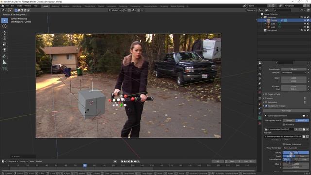Viewport: 311px width, 175px height.
Task: Toggle the Background Images checkbox
Action: point(266,106)
